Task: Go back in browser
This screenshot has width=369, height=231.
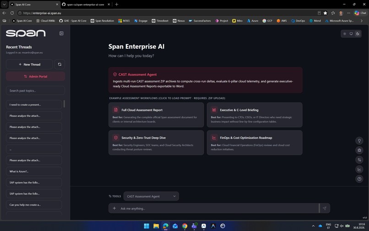Action: click(x=4, y=13)
